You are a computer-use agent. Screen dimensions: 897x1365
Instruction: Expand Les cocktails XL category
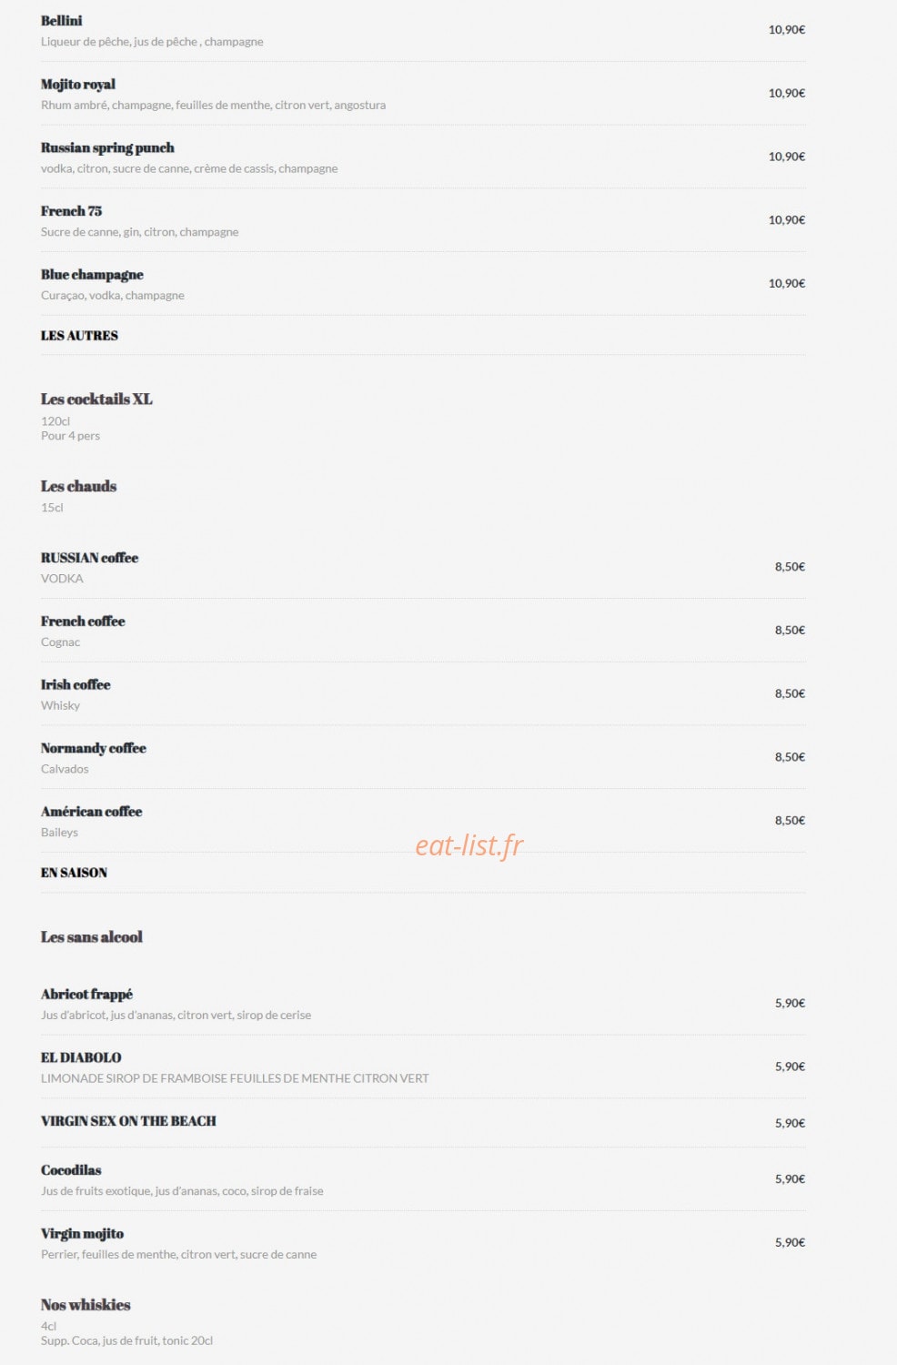96,399
